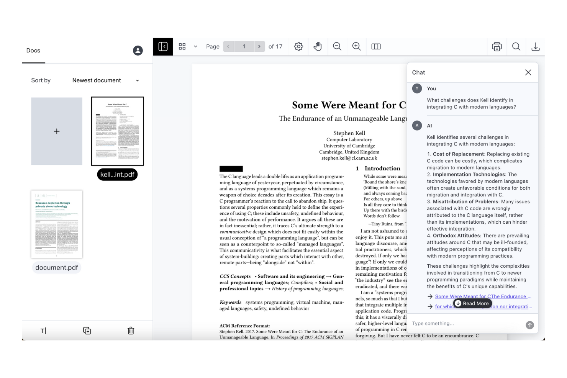Screen dimensions: 567x378
Task: Open the page layout view dropdown
Action: 195,46
